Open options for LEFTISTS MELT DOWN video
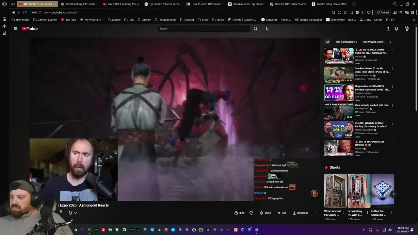Screen dimensions: 418x235 pyautogui.click(x=393, y=50)
